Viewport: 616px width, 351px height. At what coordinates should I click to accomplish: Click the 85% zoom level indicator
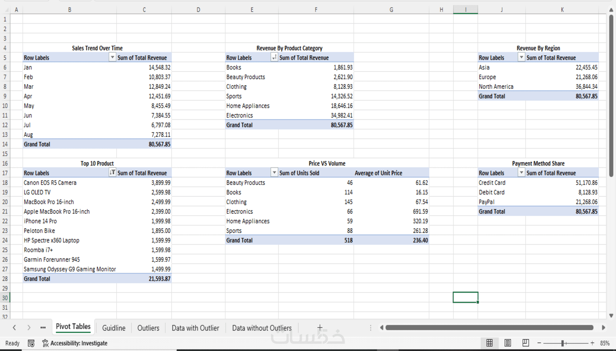(605, 343)
